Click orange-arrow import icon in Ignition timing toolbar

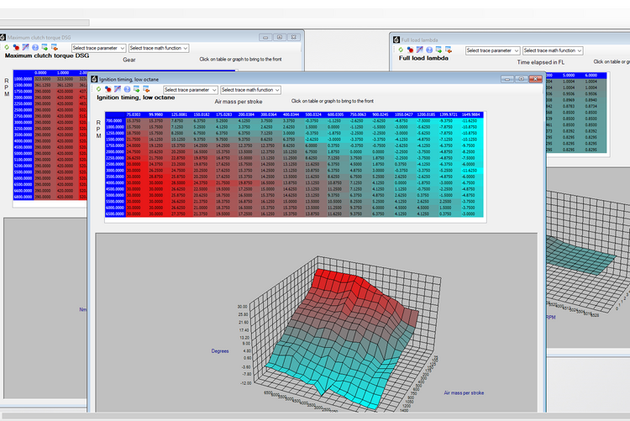(x=146, y=89)
